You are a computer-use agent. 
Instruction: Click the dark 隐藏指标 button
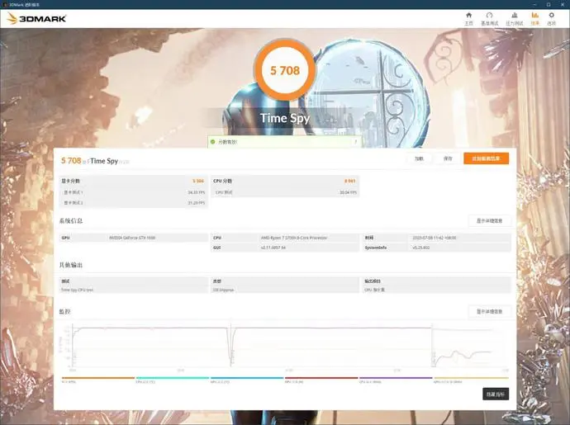(x=496, y=394)
